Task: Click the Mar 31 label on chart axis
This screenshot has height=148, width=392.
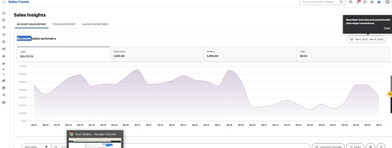Action: pyautogui.click(x=379, y=125)
